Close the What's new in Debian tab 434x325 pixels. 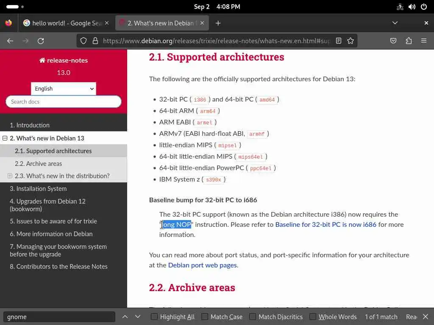point(202,23)
